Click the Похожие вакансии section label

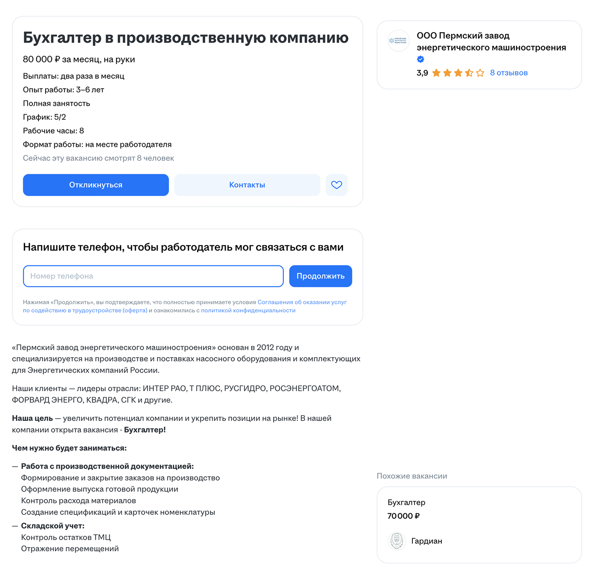tap(412, 476)
